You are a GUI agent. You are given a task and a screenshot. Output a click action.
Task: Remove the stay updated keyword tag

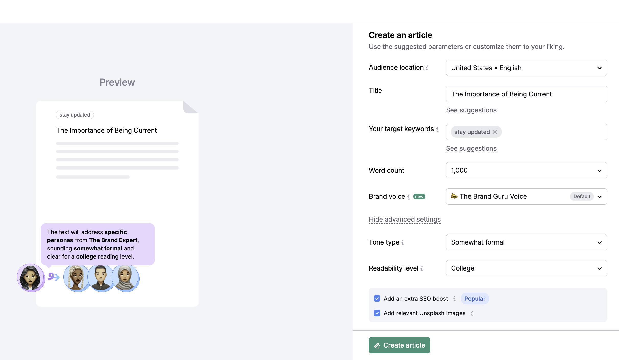click(x=495, y=132)
